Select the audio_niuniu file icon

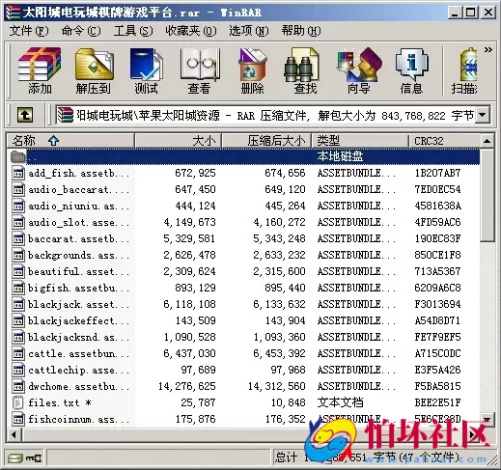tap(18, 206)
